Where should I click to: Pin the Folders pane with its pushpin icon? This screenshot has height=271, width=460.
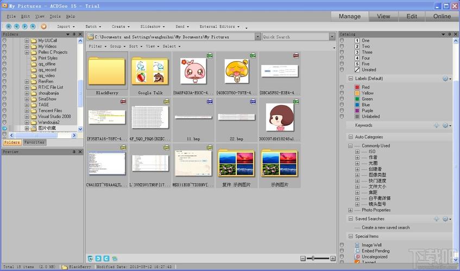click(74, 34)
